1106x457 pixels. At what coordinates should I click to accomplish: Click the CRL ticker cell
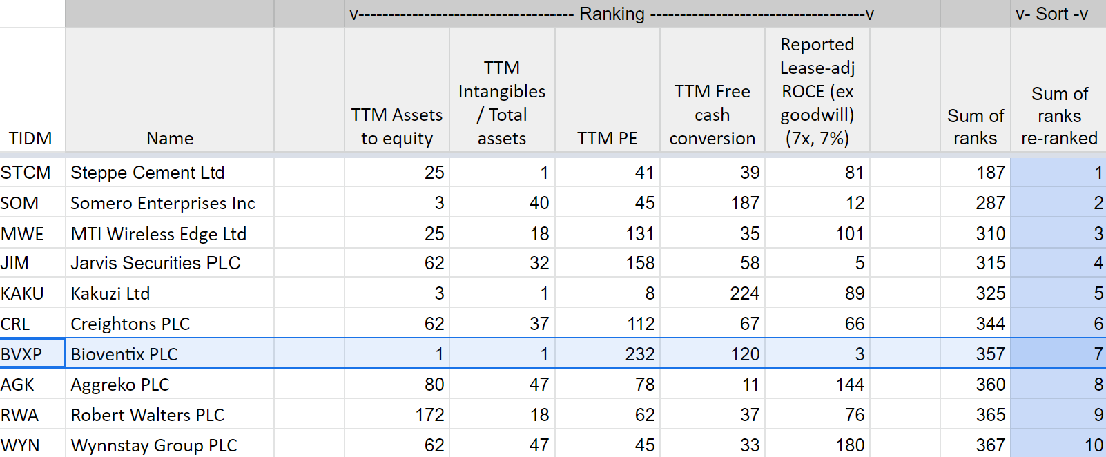[x=32, y=324]
